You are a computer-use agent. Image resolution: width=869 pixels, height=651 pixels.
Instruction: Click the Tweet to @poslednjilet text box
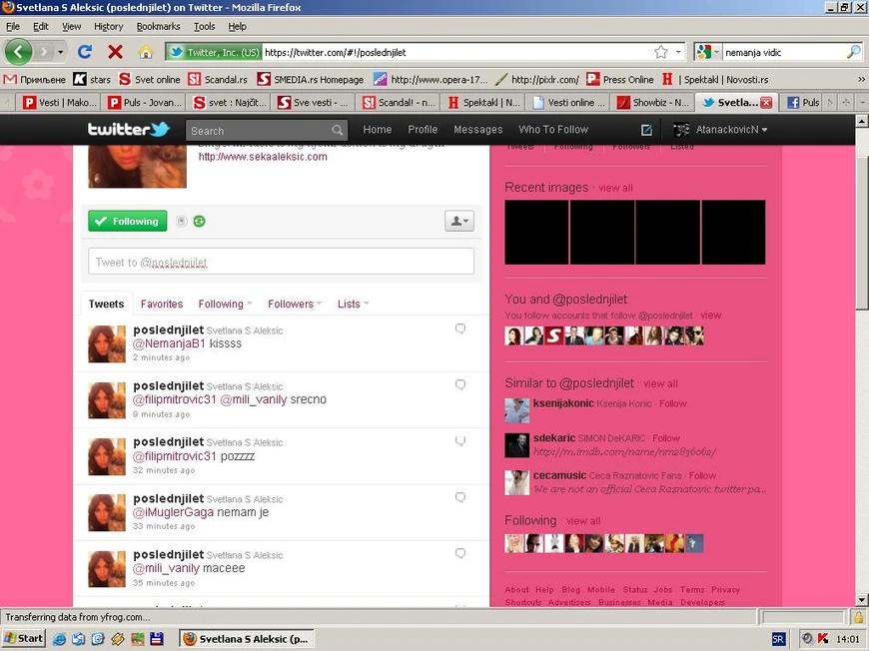(x=281, y=262)
